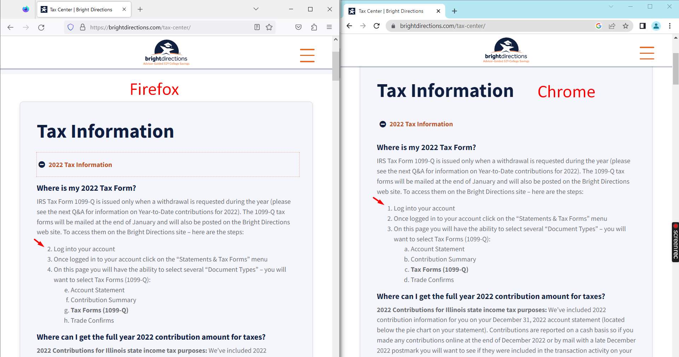Click 'Trade Confirms' item in Chrome page

(x=432, y=280)
